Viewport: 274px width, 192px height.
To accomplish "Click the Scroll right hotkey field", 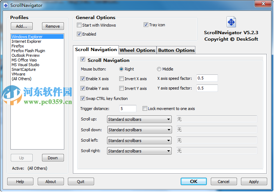I will click(217, 151).
